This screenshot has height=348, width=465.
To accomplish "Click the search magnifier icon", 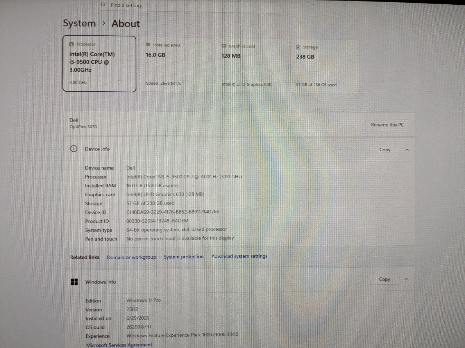I will coord(103,5).
